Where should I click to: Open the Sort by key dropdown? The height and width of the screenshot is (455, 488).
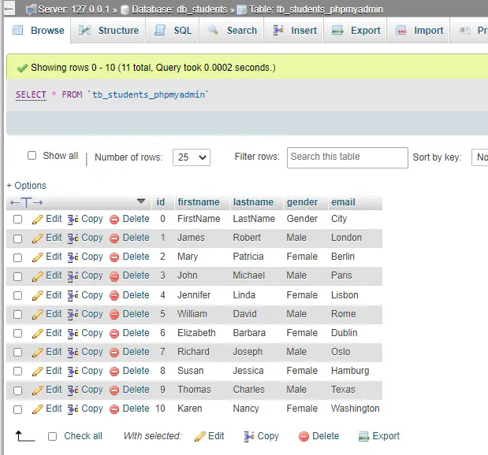click(x=479, y=157)
